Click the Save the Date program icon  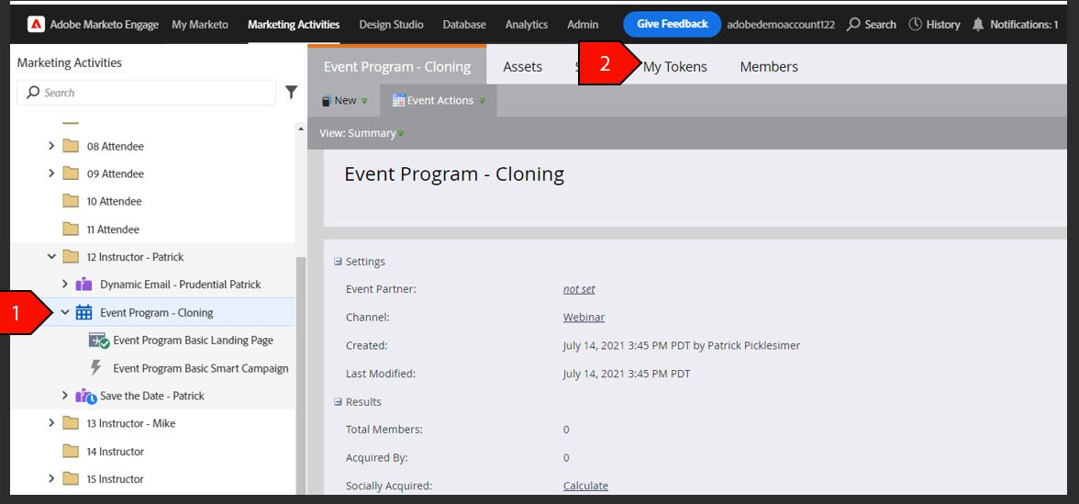click(x=85, y=396)
